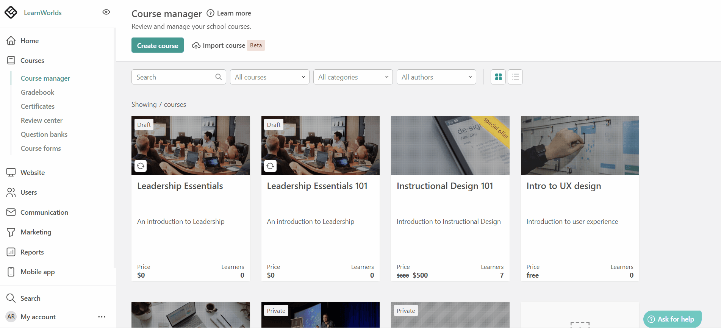Viewport: 721px width, 328px height.
Task: Click the cloud upload icon for Import course
Action: pos(196,45)
